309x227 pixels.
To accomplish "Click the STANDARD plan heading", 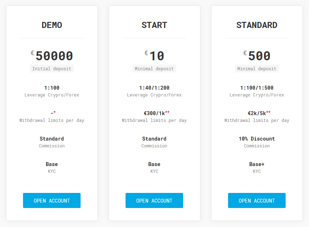I will 257,25.
